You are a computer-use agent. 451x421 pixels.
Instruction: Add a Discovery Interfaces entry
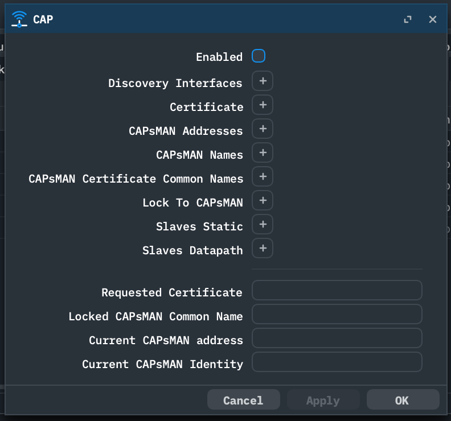click(x=263, y=81)
